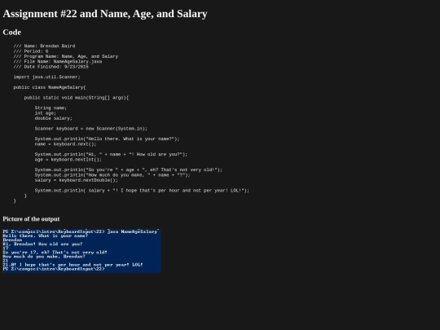Click the '/// Program Name: Name, Age, and Salary' comment
The height and width of the screenshot is (330, 440).
pos(66,56)
